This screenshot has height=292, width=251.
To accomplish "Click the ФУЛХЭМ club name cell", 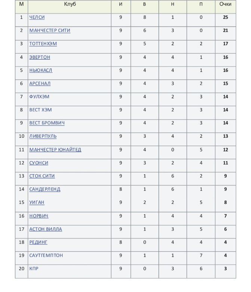I will click(x=39, y=97).
